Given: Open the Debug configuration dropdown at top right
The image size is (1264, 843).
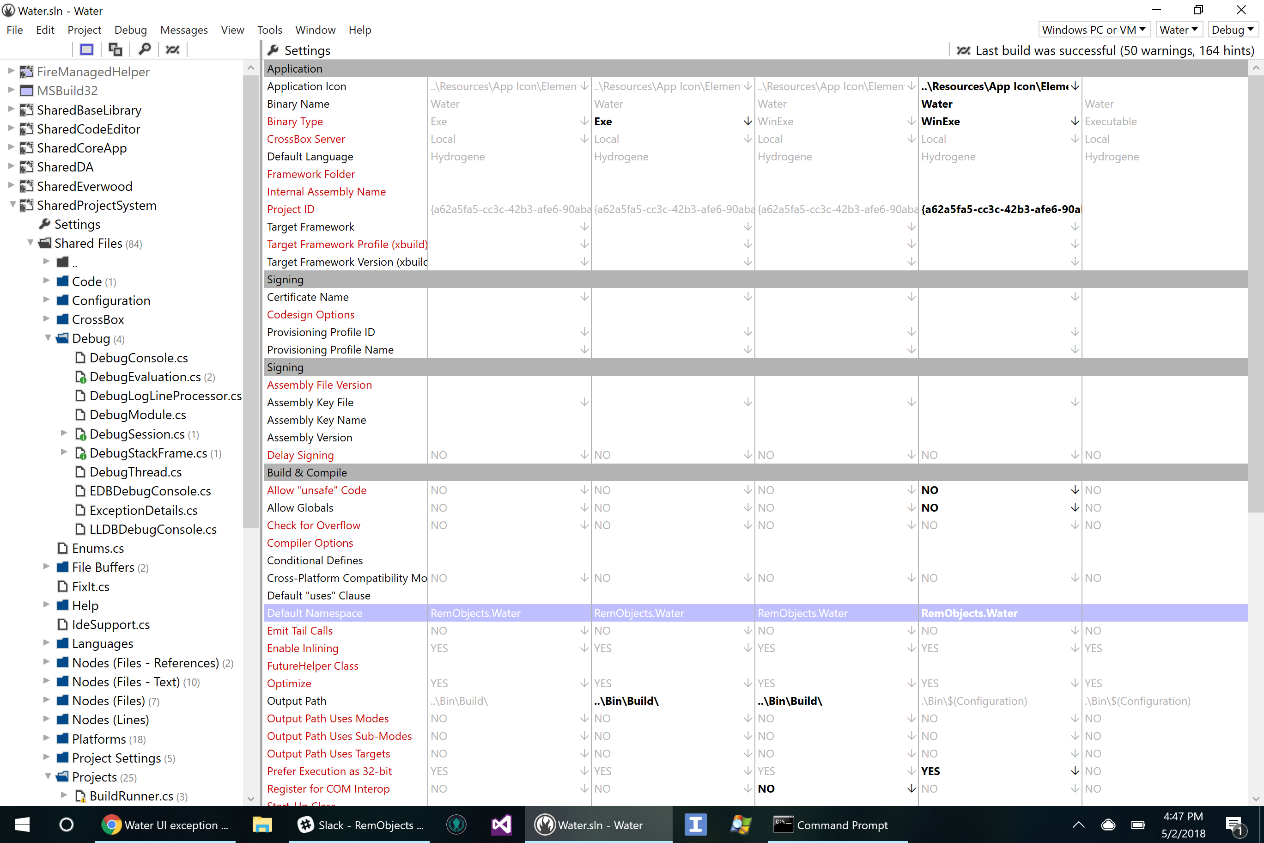Looking at the screenshot, I should [1234, 30].
